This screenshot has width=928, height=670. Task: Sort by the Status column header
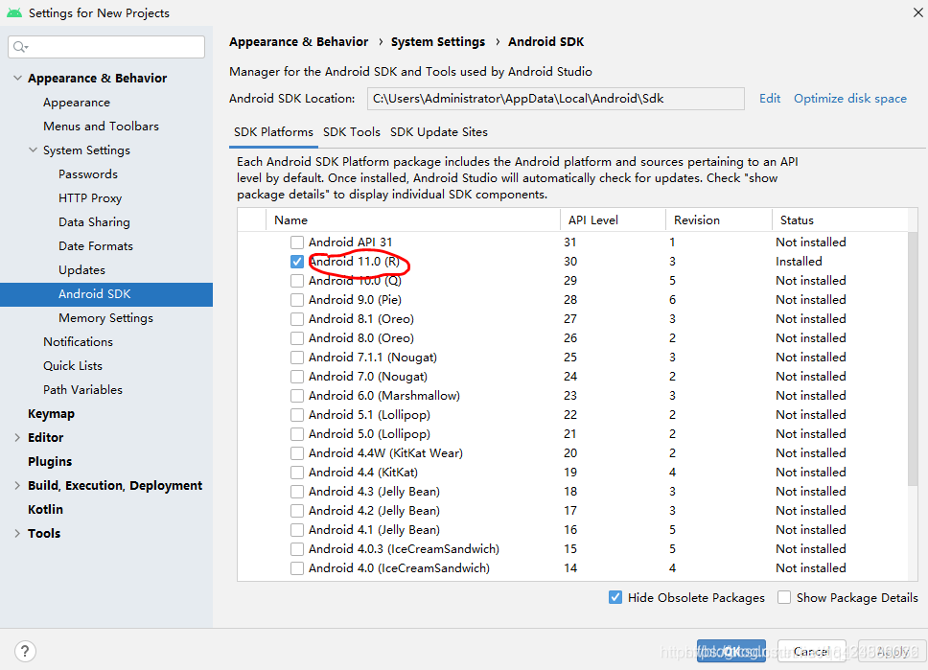coord(839,220)
